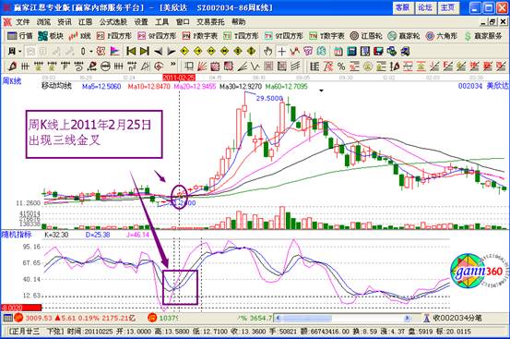Click the Ma5=12.5060 value

point(101,86)
